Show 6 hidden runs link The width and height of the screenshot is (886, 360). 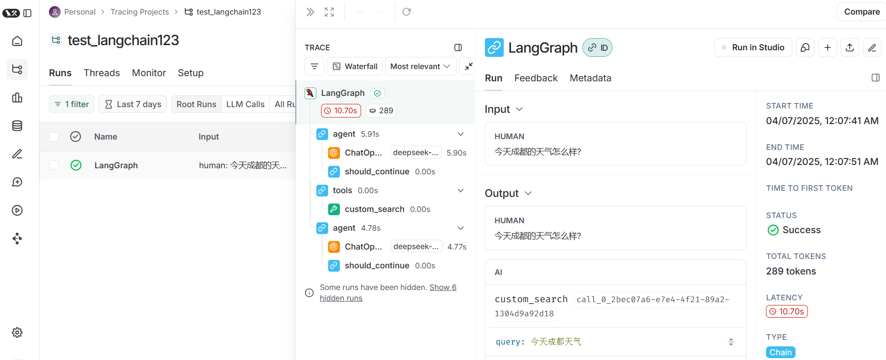tap(388, 293)
